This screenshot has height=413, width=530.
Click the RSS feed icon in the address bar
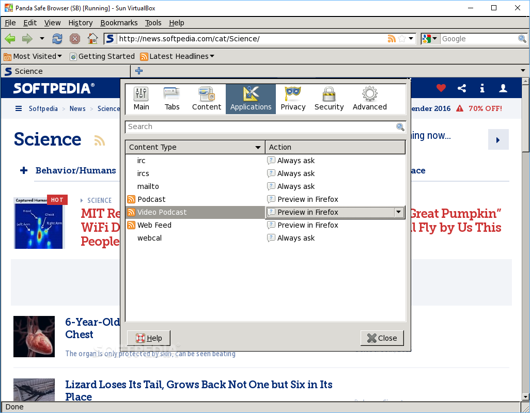pyautogui.click(x=392, y=39)
